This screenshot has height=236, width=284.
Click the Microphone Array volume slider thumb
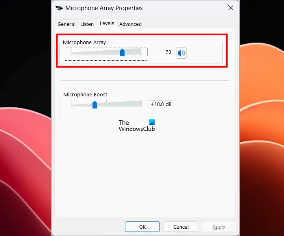(x=122, y=52)
